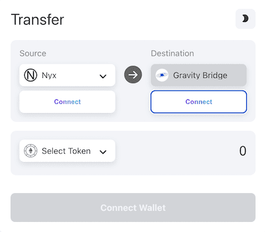This screenshot has height=232, width=265.
Task: Expand the Nyx source chain chevron
Action: tap(103, 76)
